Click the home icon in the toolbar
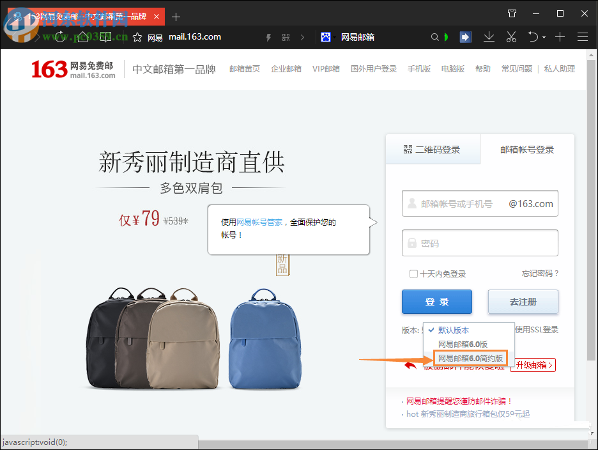The image size is (598, 450). pos(82,37)
